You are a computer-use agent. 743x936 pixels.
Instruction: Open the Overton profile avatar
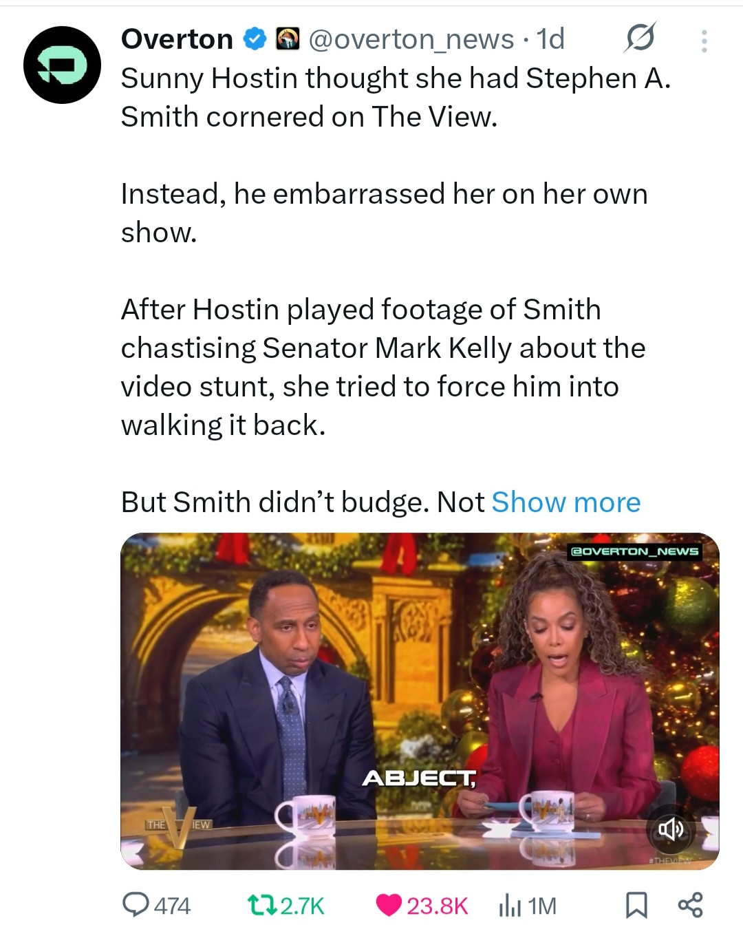62,65
